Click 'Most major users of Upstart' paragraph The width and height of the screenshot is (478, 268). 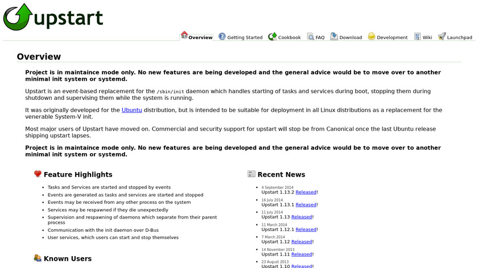click(230, 132)
